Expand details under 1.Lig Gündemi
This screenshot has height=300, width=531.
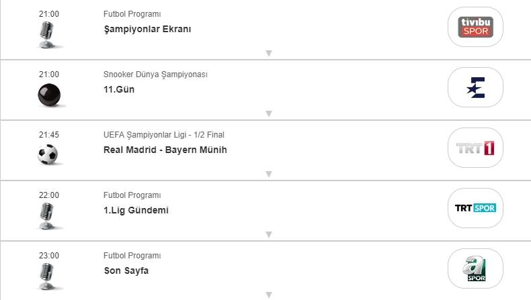pos(268,235)
